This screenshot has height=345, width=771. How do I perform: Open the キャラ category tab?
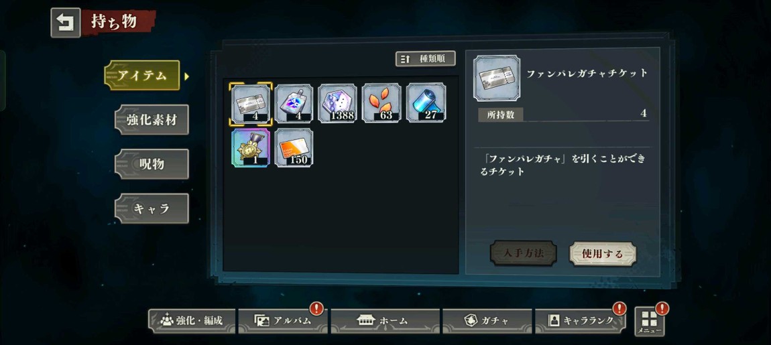pyautogui.click(x=152, y=208)
